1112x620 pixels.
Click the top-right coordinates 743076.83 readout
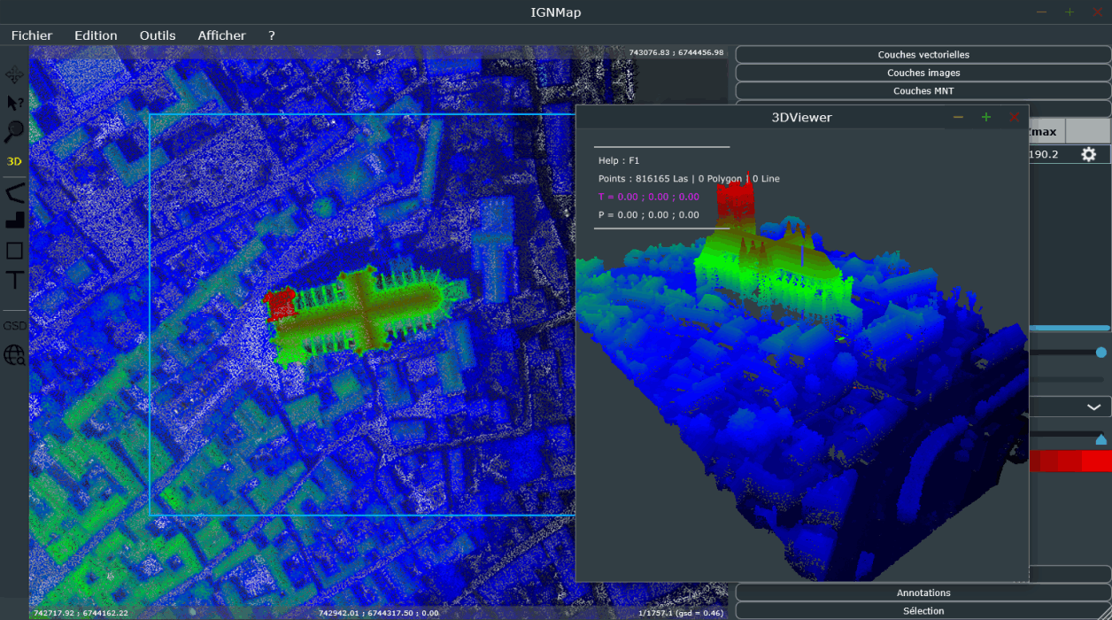click(676, 52)
